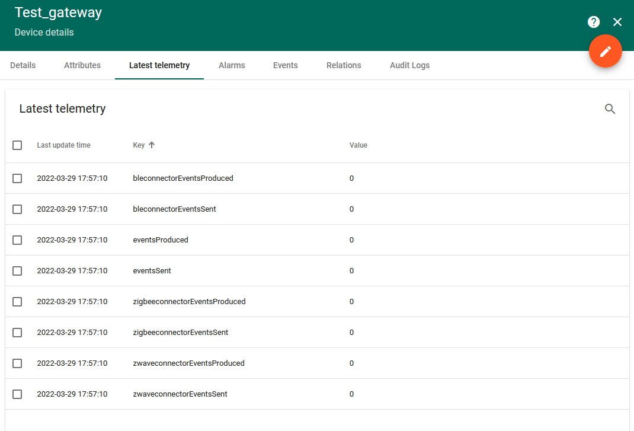Check the bleconnectorEventsProduced row checkbox

[x=17, y=178]
